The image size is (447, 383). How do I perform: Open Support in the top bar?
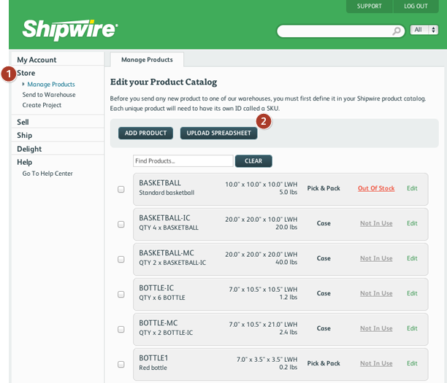pyautogui.click(x=369, y=6)
